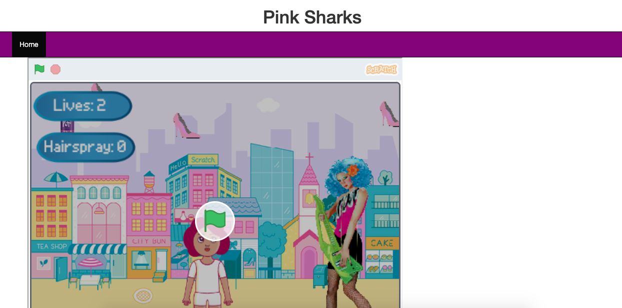The height and width of the screenshot is (308, 622).
Task: Click the small green flag to start
Action: pos(39,69)
